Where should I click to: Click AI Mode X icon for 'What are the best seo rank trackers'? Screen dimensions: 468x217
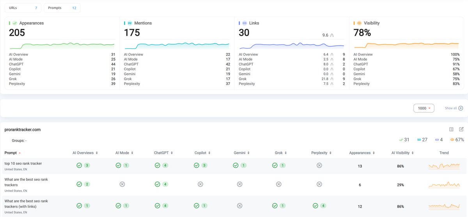coord(122,184)
